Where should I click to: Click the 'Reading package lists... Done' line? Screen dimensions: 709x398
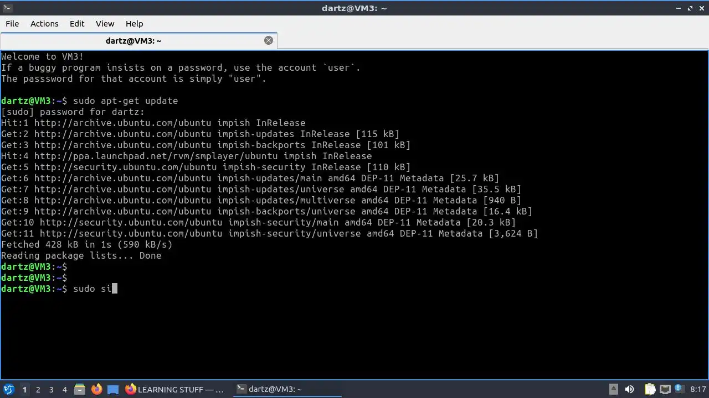[81, 255]
